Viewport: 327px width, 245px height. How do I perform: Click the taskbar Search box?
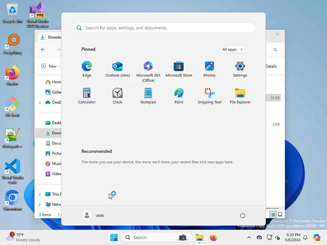coord(156,237)
